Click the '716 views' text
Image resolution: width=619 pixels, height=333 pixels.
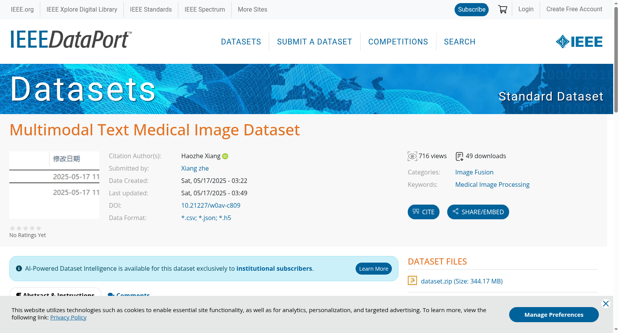pos(433,156)
